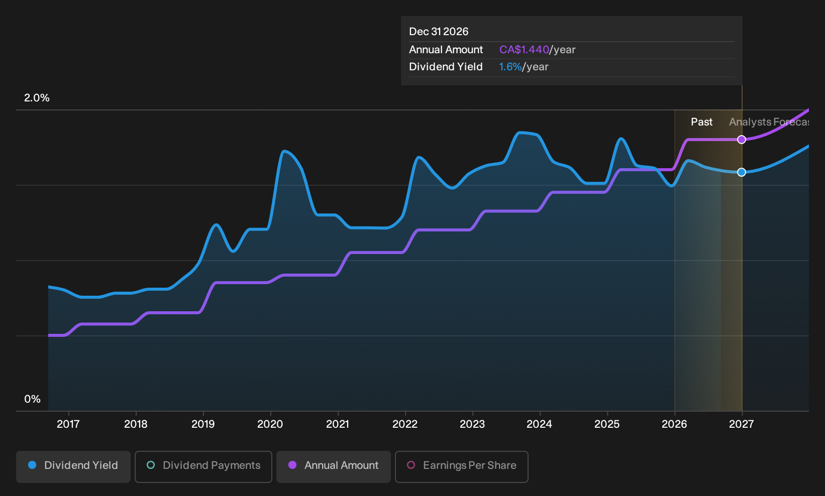Click the pink Earnings Per Share circle
This screenshot has width=825, height=496.
pos(411,465)
